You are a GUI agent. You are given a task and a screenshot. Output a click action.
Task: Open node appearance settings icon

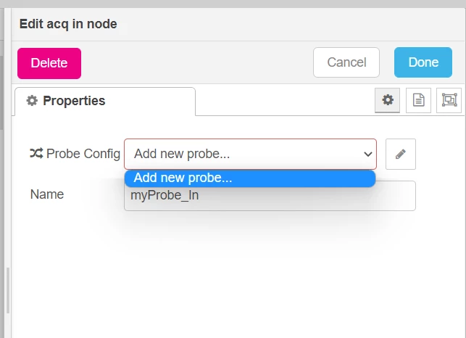click(x=449, y=100)
